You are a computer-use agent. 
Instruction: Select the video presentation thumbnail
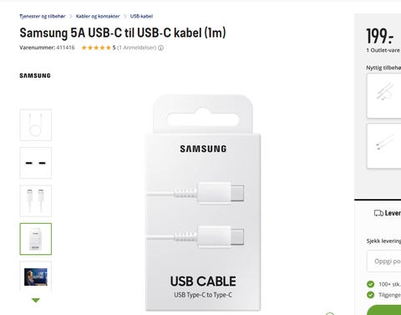(36, 277)
